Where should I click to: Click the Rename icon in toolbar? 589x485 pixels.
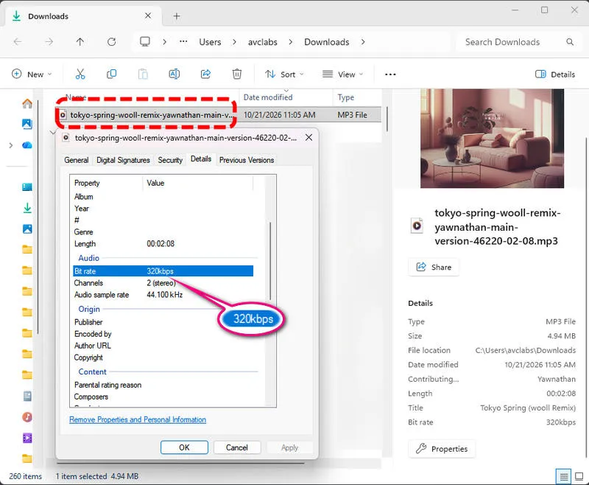click(x=174, y=74)
